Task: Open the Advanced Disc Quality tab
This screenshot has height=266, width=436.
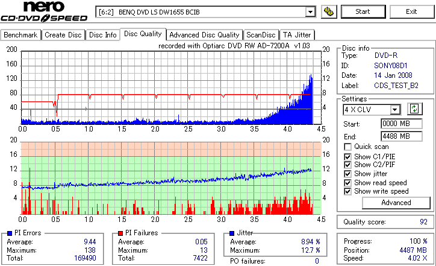Action: click(204, 35)
